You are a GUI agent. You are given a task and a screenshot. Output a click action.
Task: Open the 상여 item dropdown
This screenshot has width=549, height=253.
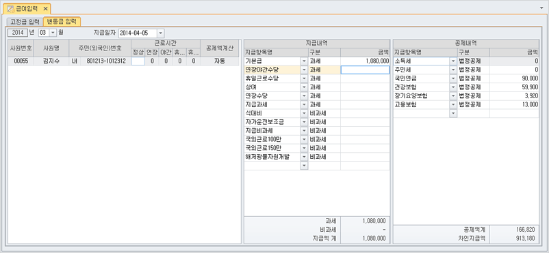click(x=304, y=87)
